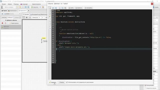Screen dimensions: 160x90
Task: Toggle 'use this editor by default' checkbox
Action: coord(67,82)
